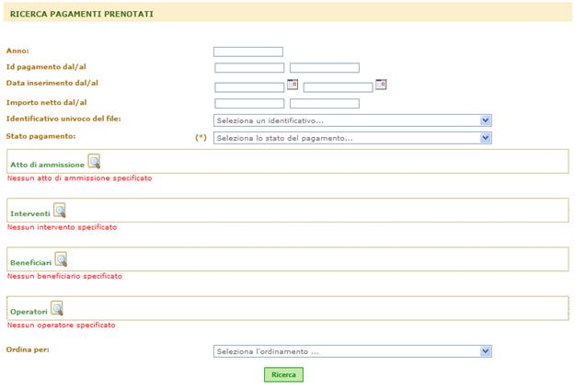Screen dimensions: 575x389
Task: Open Atto di ammissione search lookup
Action: click(94, 161)
